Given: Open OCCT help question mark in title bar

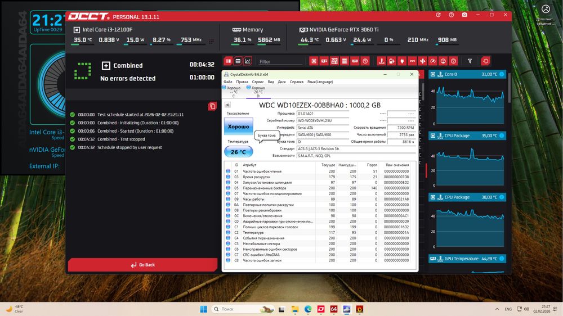Looking at the screenshot, I should [452, 15].
